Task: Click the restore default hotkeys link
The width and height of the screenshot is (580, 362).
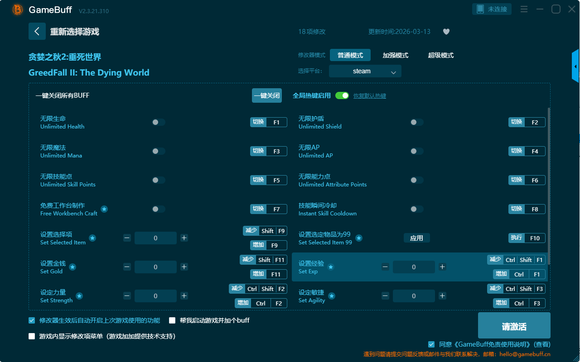Action: point(370,96)
